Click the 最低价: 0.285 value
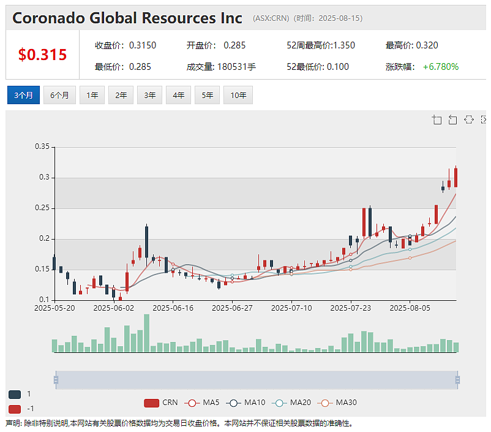This screenshot has height=432, width=491. (x=123, y=67)
